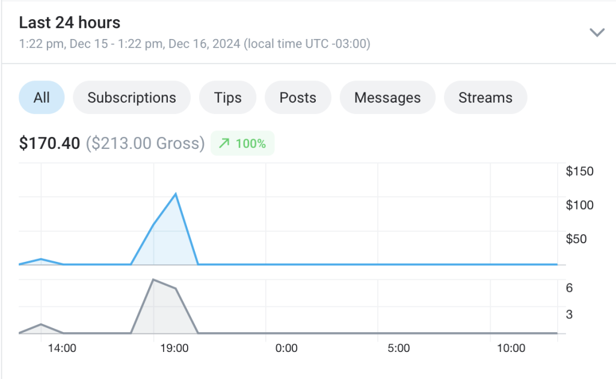Switch to the Subscriptions filter

coord(132,97)
